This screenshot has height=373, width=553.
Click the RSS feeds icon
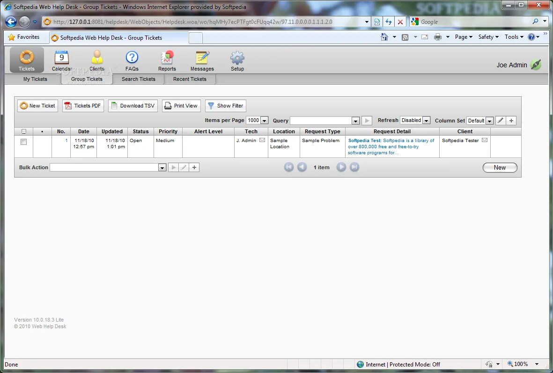point(405,37)
